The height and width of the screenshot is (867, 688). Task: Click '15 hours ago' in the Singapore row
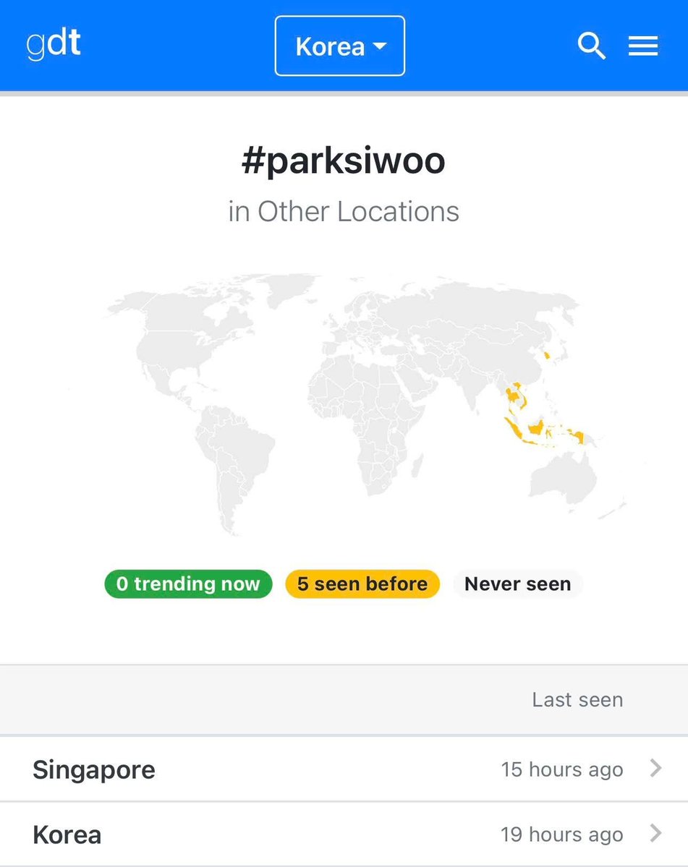[562, 769]
